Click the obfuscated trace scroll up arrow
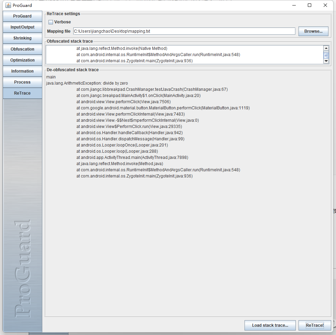Image resolution: width=336 pixels, height=335 pixels. pos(326,48)
